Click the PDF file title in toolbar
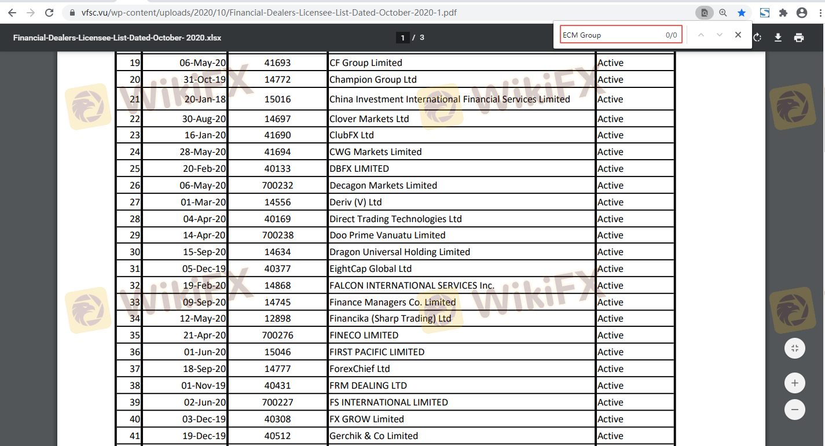This screenshot has height=446, width=825. [x=118, y=38]
